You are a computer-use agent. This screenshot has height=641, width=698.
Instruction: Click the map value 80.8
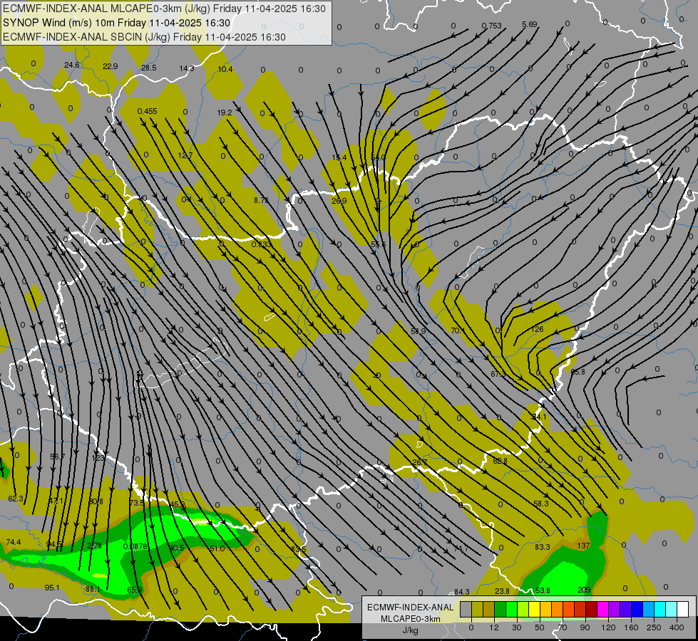tap(96, 501)
